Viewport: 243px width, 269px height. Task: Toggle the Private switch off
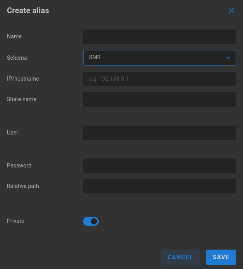[91, 221]
